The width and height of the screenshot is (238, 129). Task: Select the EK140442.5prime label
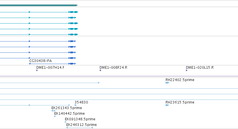pos(69,114)
